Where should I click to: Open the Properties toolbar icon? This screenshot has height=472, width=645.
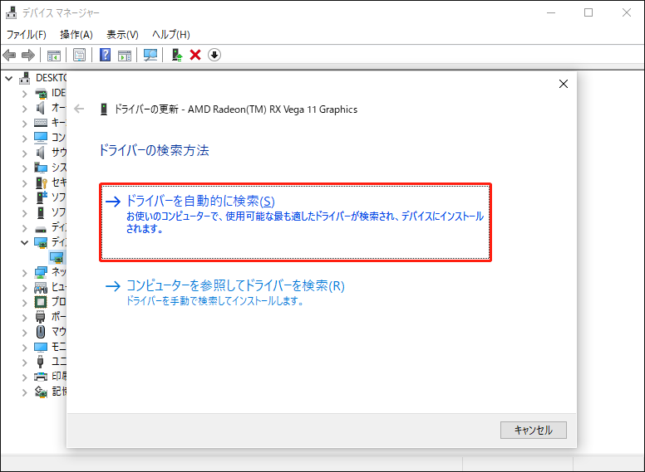click(79, 55)
